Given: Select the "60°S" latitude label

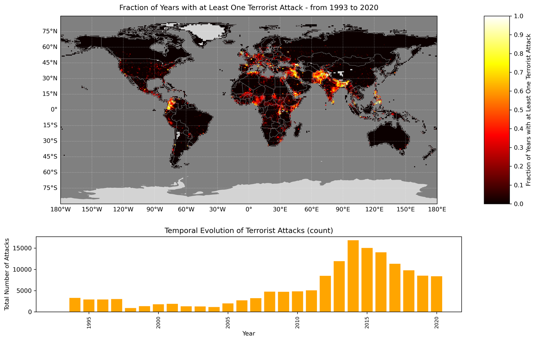Looking at the screenshot, I should 50,172.
